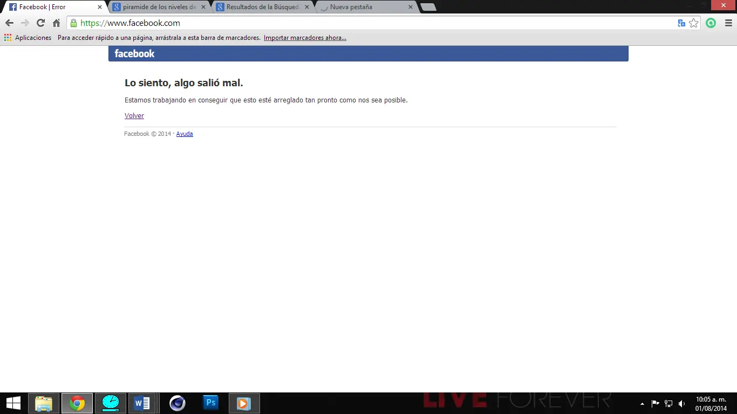This screenshot has width=737, height=414.
Task: Launch Cinema 4D sphere icon in taskbar
Action: tap(178, 403)
